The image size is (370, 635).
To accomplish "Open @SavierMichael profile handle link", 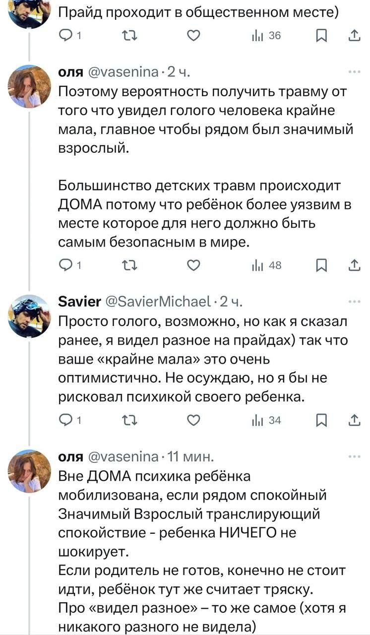I will [158, 301].
